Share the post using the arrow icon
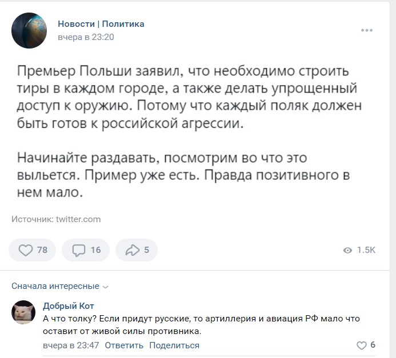 [x=133, y=250]
